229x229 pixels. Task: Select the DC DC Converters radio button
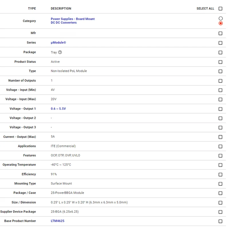pyautogui.click(x=220, y=23)
